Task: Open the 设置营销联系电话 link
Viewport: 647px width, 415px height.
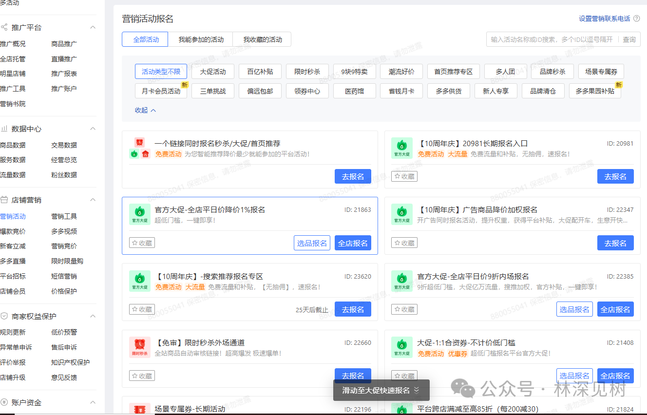Action: point(604,19)
